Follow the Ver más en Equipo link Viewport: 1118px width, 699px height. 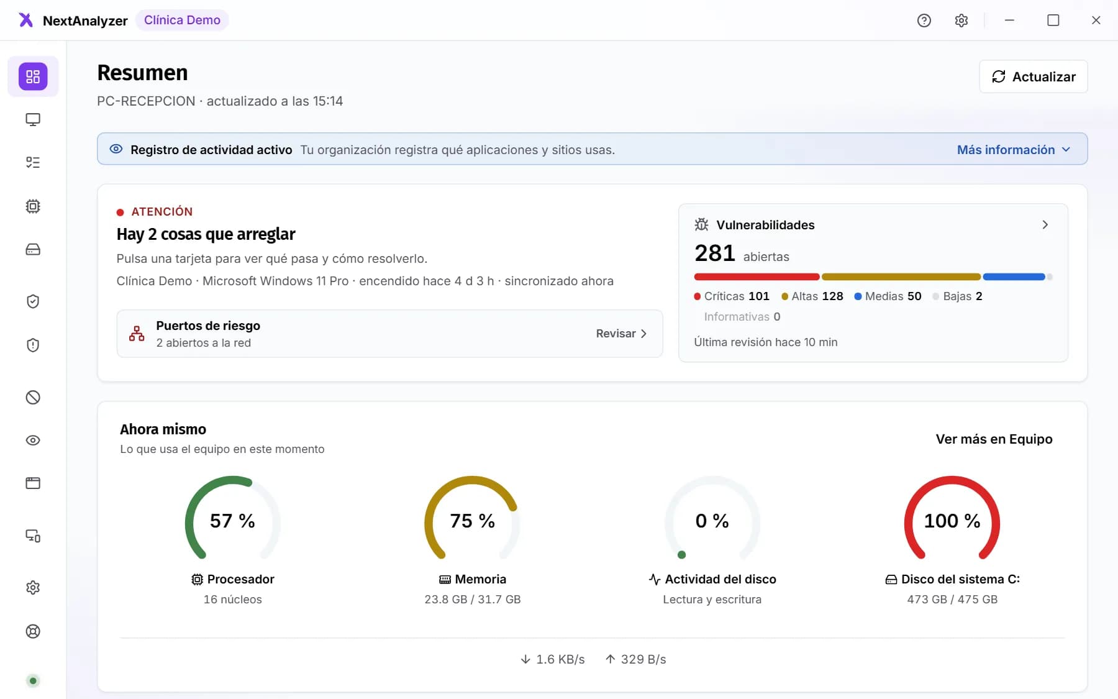point(994,439)
